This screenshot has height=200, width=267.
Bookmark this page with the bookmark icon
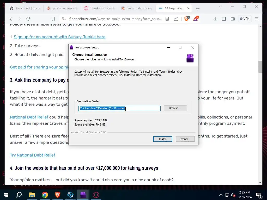(x=53, y=19)
